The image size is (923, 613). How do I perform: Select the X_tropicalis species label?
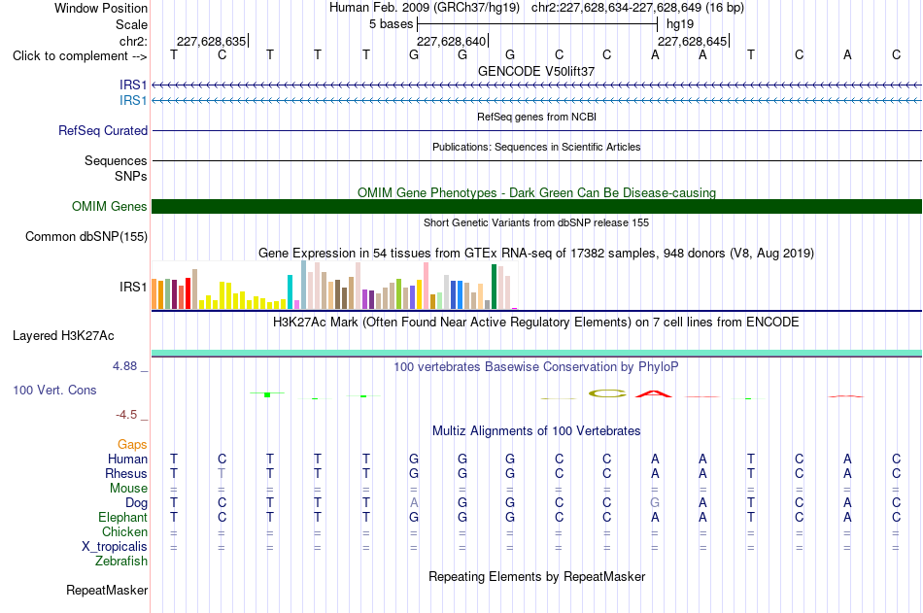(115, 547)
